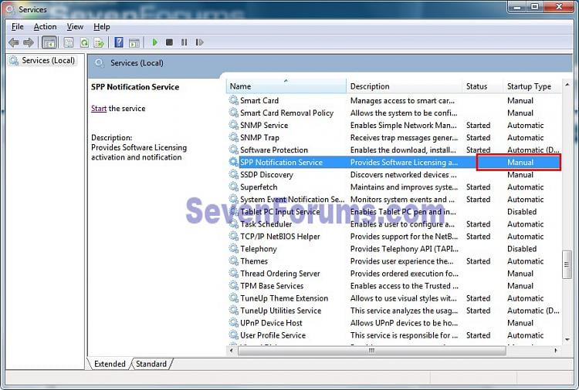This screenshot has height=390, width=579.
Task: Click the gear icon beside Smart Card
Action: click(x=234, y=100)
